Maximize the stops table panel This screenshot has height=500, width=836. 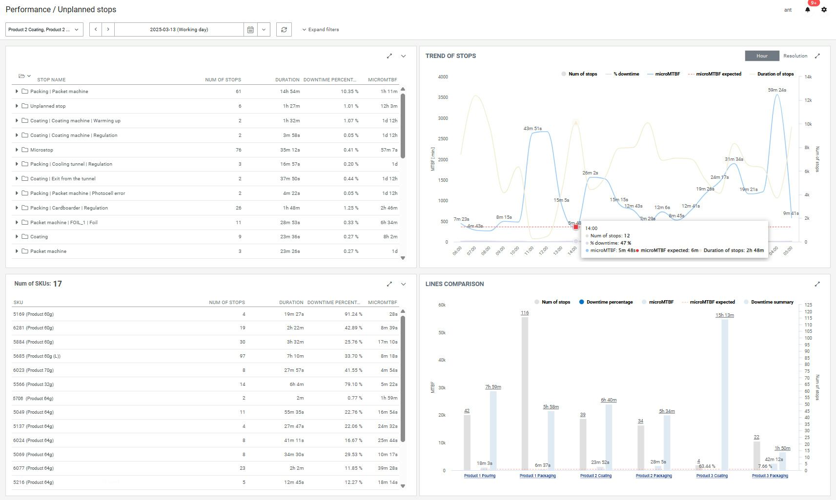point(389,56)
